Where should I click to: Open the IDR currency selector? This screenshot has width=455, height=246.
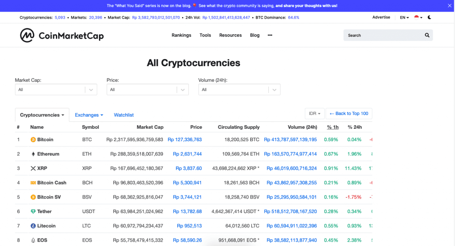(315, 114)
